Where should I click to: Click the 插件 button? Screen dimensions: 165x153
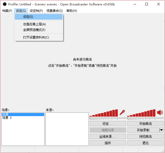click(108, 143)
